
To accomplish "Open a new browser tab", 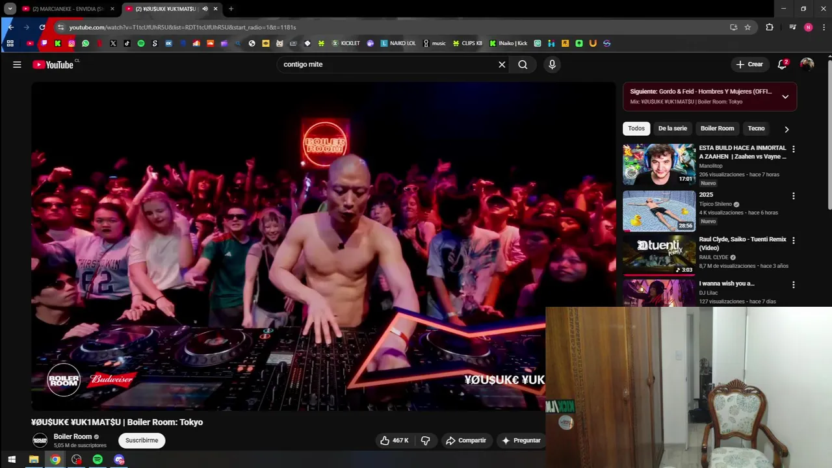I will click(x=231, y=8).
